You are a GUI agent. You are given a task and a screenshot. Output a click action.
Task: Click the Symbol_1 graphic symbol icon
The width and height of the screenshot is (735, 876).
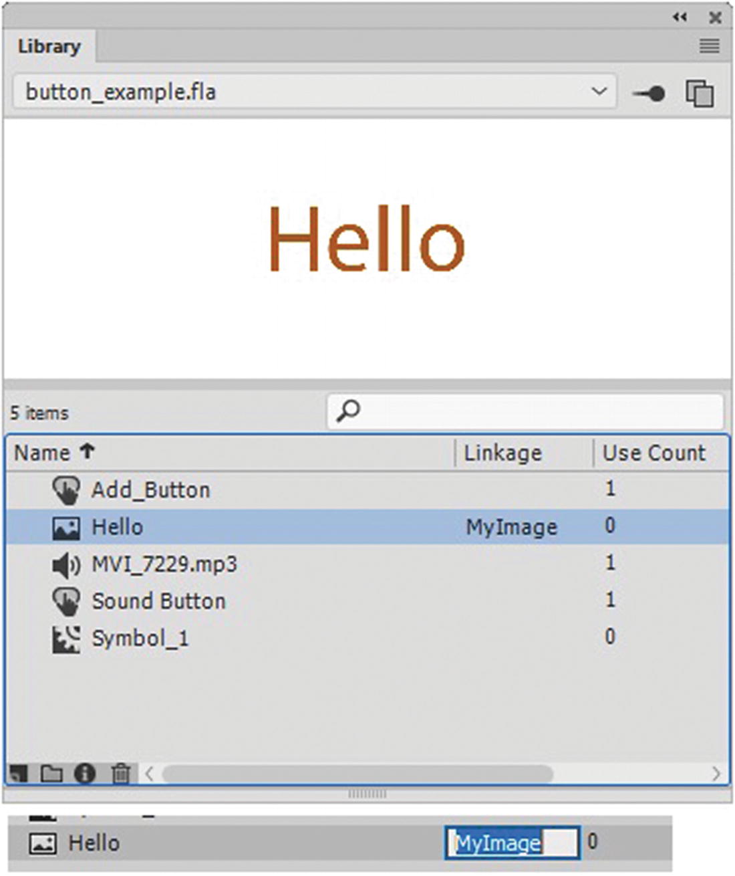[65, 639]
